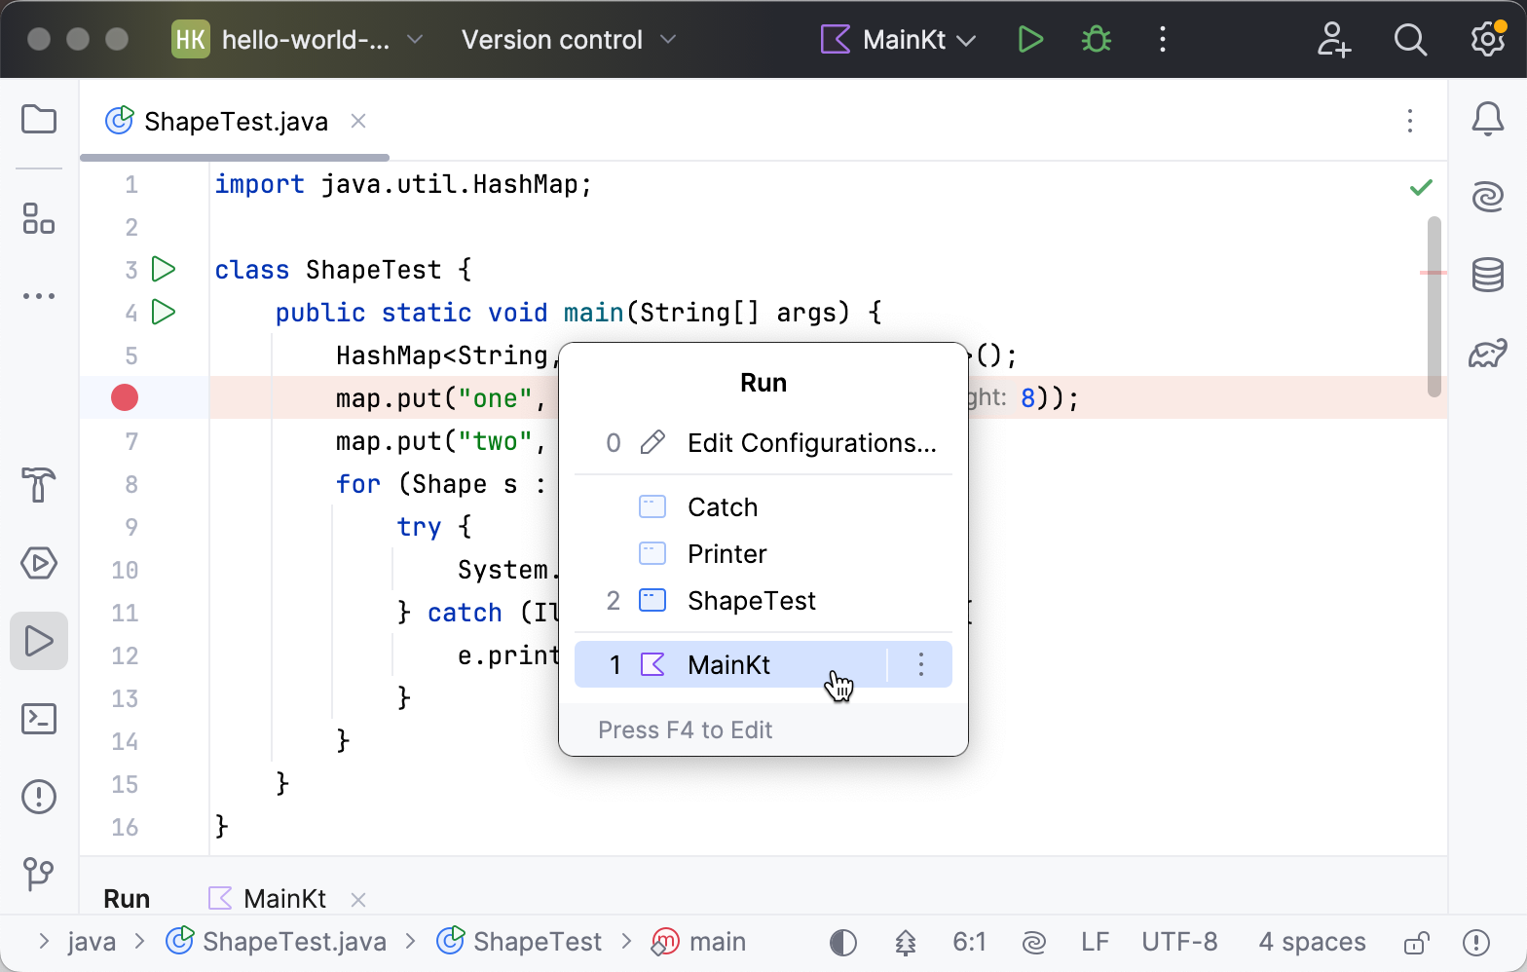Open the Version control dropdown
Image resolution: width=1527 pixels, height=972 pixels.
[569, 40]
